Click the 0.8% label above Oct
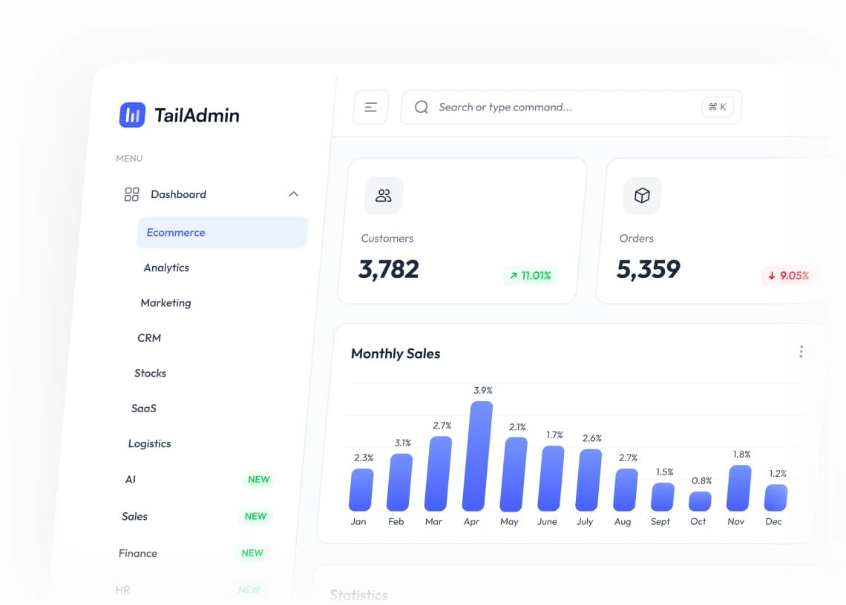The image size is (846, 605). pos(701,480)
